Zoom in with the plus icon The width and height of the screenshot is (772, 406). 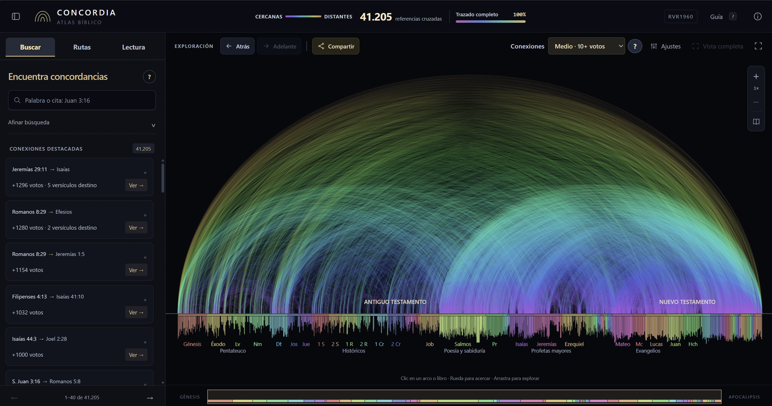[x=756, y=76]
